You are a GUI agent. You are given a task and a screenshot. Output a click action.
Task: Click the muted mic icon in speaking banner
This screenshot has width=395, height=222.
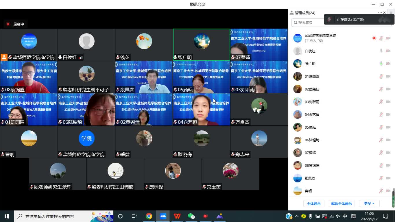coord(329,20)
